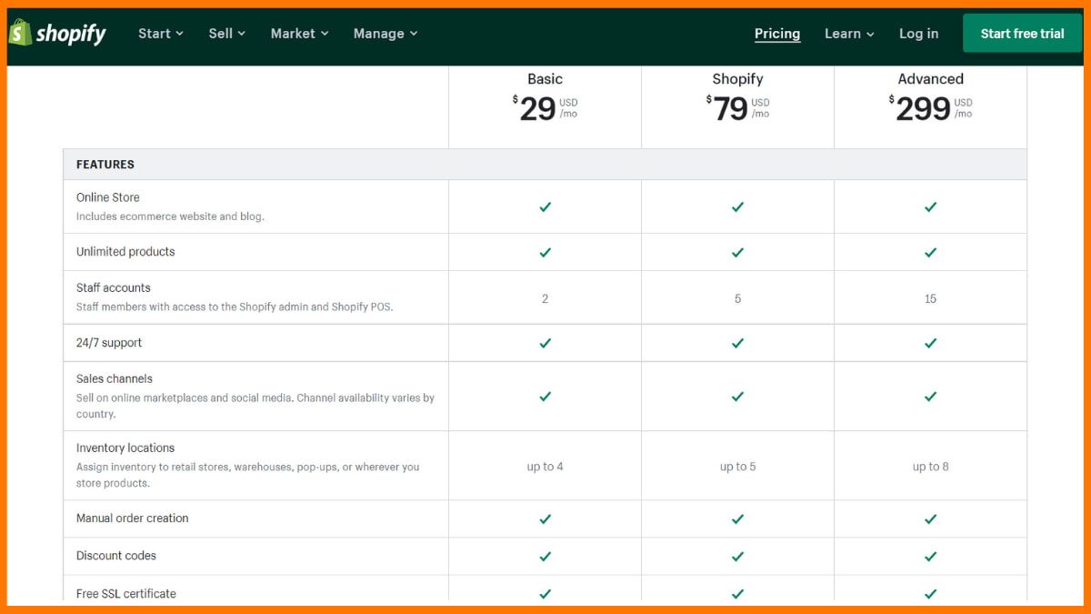1091x614 pixels.
Task: Go to the Pricing page
Action: coord(777,34)
